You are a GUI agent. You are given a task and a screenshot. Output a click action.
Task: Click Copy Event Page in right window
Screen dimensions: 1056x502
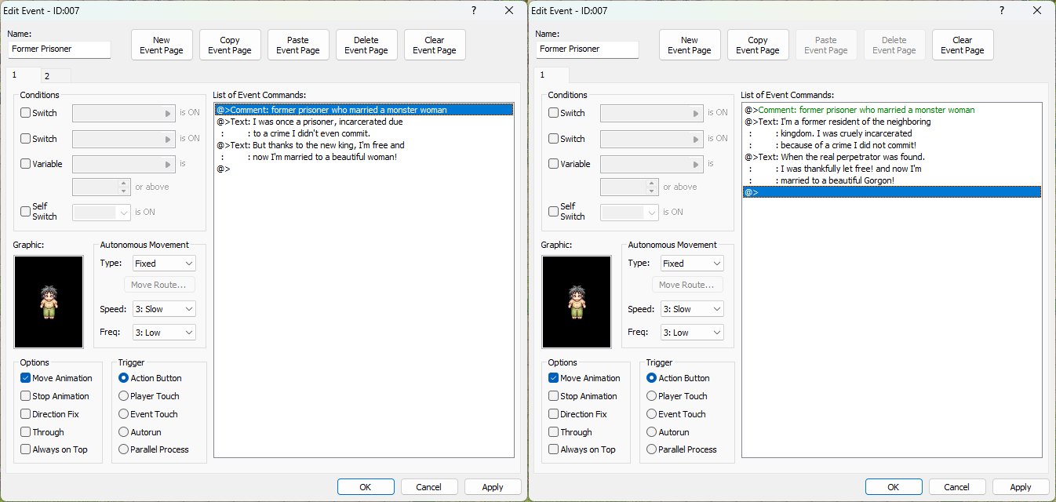pyautogui.click(x=758, y=45)
